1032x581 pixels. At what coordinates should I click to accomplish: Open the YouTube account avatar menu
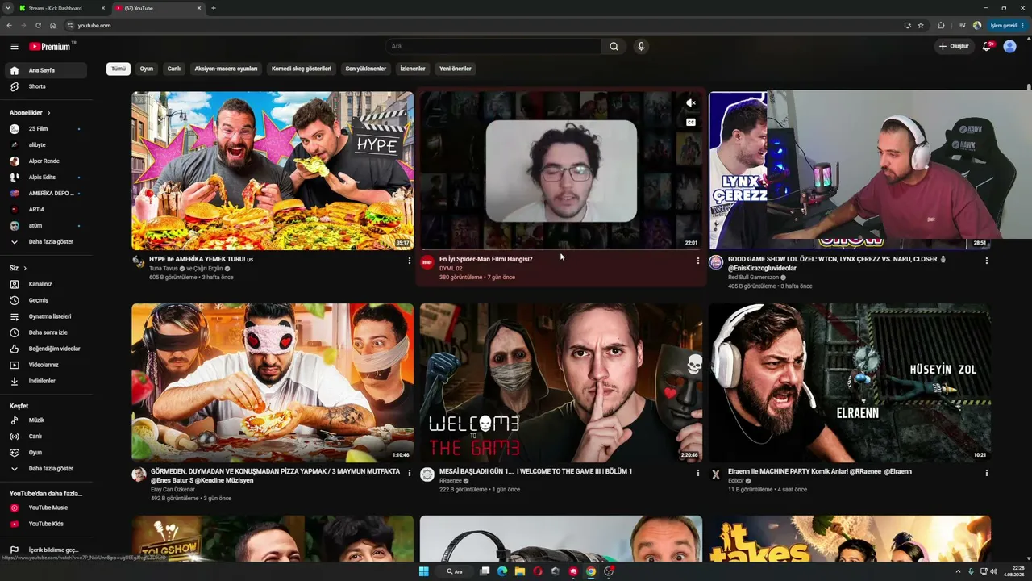(1009, 47)
